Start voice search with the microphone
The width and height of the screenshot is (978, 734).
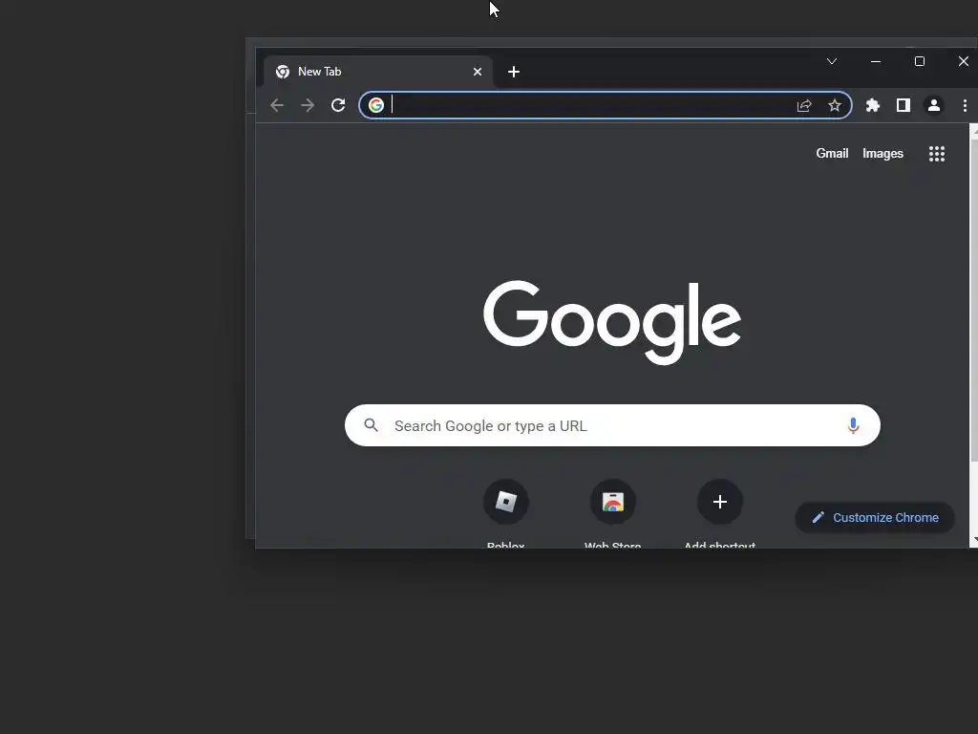pos(853,425)
